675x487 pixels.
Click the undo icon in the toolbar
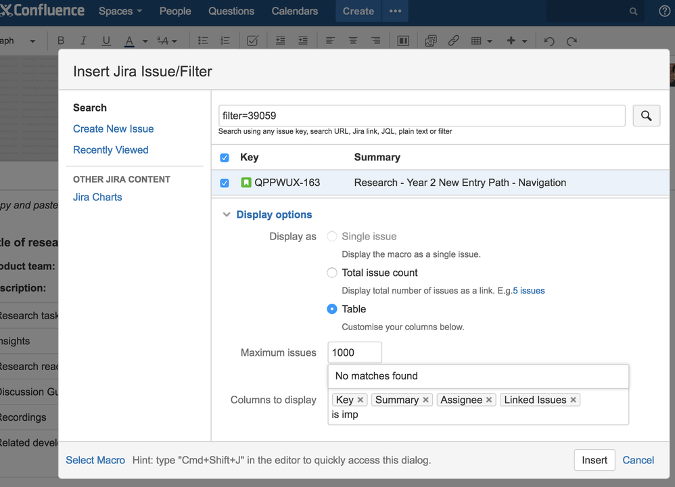549,41
